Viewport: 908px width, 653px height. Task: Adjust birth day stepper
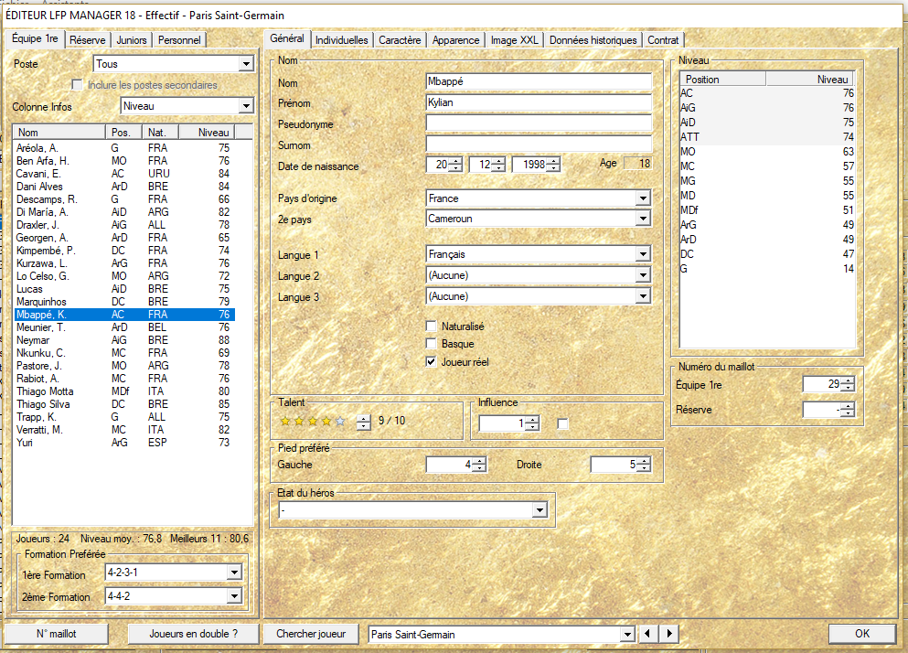point(456,165)
